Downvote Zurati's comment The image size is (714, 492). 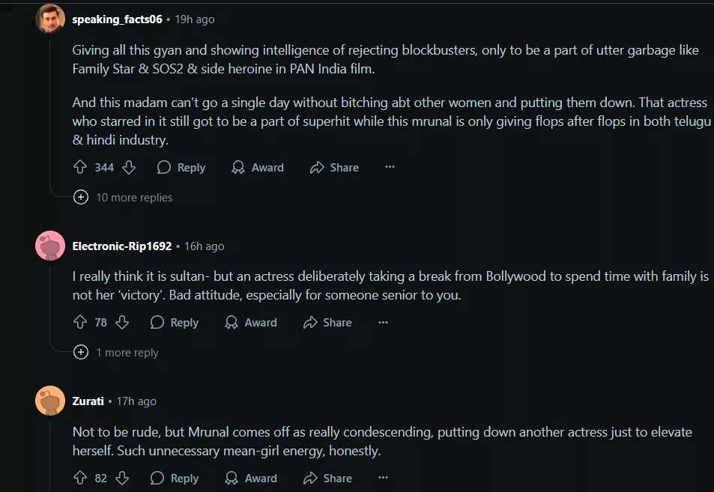pyautogui.click(x=122, y=479)
